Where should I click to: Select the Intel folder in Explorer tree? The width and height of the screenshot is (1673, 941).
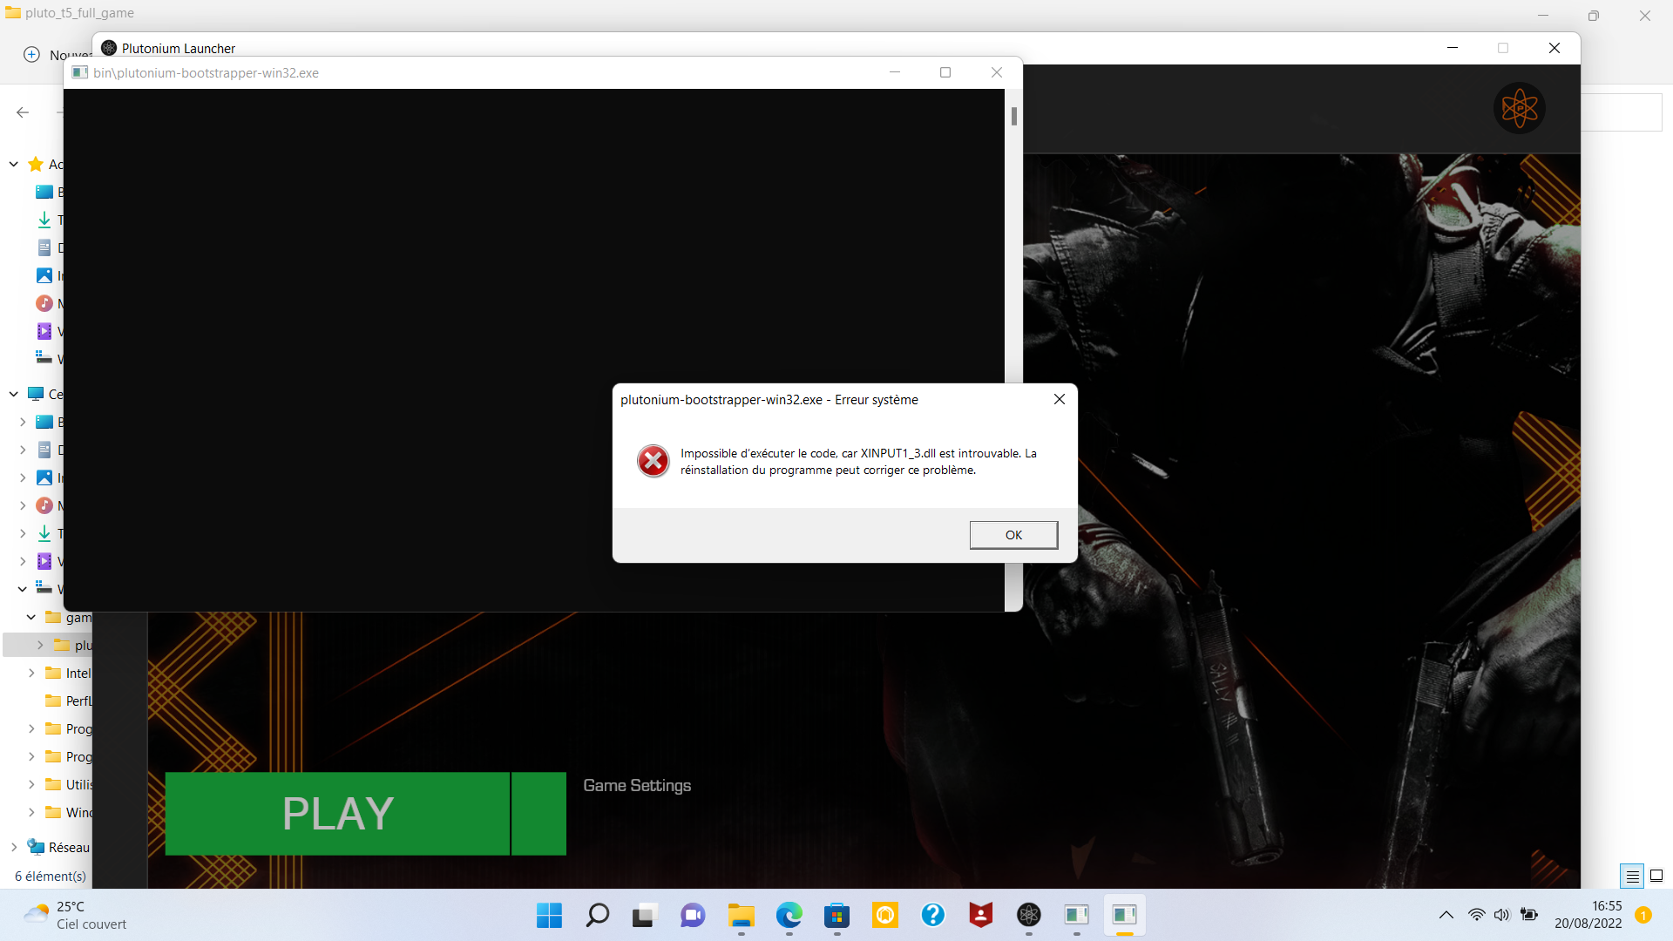(x=68, y=673)
